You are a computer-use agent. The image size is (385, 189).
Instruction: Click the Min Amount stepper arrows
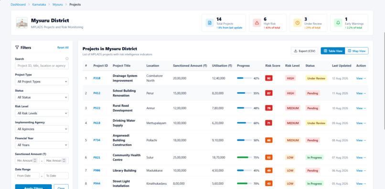(x=35, y=160)
